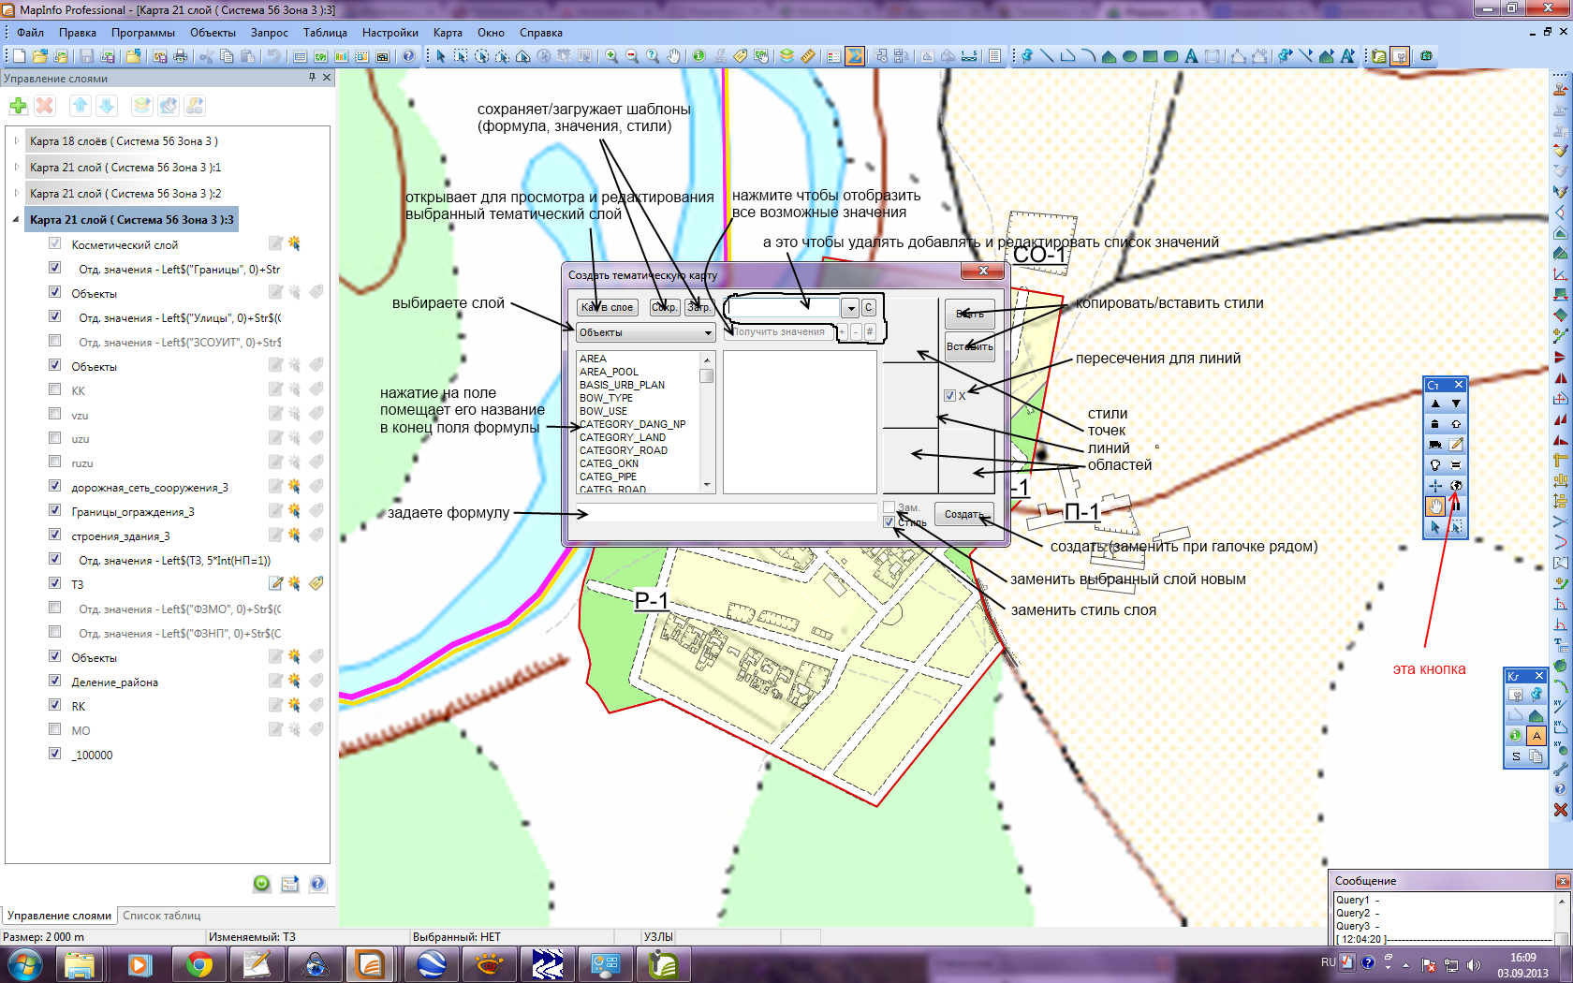Select the arrow Select tool
The width and height of the screenshot is (1573, 983).
[x=441, y=56]
